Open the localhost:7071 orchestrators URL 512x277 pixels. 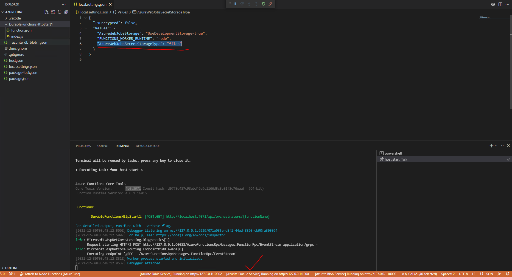(x=218, y=217)
